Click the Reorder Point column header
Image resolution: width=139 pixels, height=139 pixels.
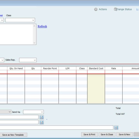point(50,68)
